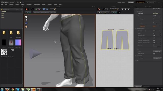Open the Environment menu
The width and height of the screenshot is (163, 91).
37,5
